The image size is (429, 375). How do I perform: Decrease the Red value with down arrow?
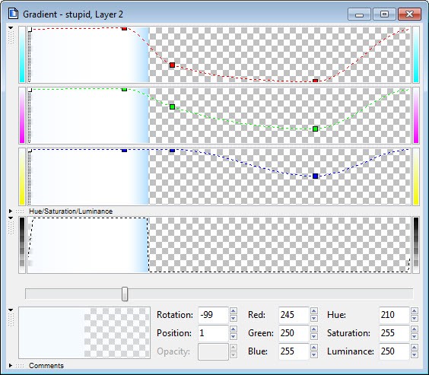pyautogui.click(x=314, y=319)
